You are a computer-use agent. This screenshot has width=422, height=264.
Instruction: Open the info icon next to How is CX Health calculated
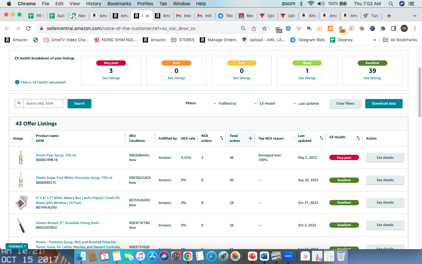17,82
